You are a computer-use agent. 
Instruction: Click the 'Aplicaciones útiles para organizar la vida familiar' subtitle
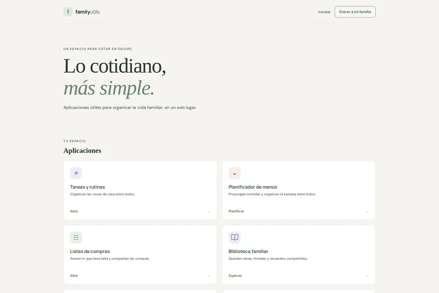(x=130, y=108)
